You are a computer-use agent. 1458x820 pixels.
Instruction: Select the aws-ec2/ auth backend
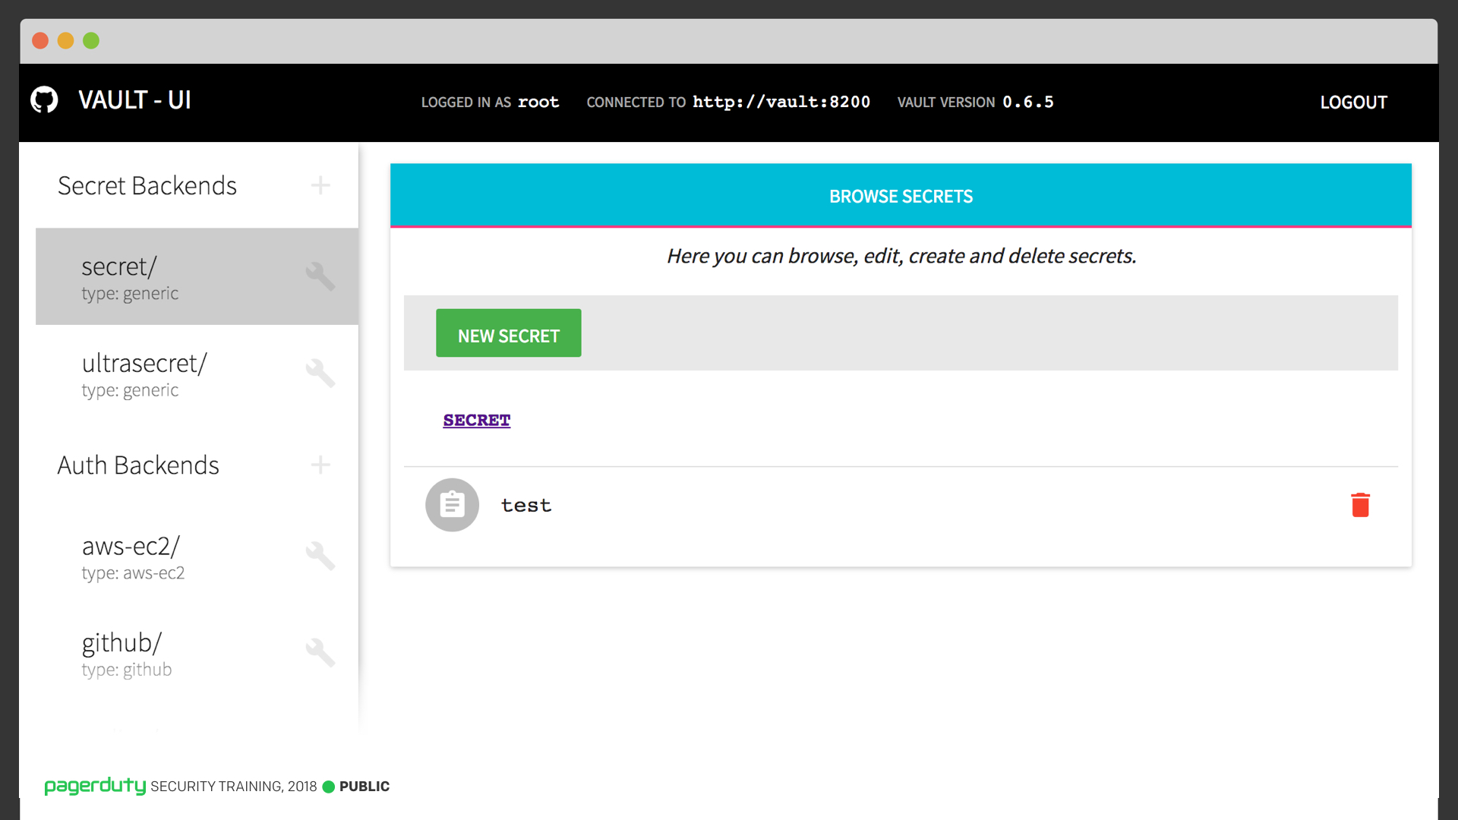tap(197, 557)
